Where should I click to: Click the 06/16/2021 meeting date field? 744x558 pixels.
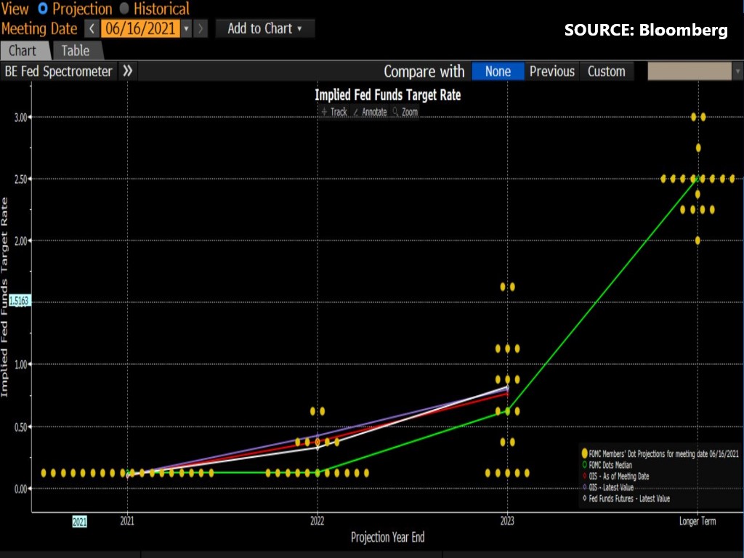coord(140,28)
